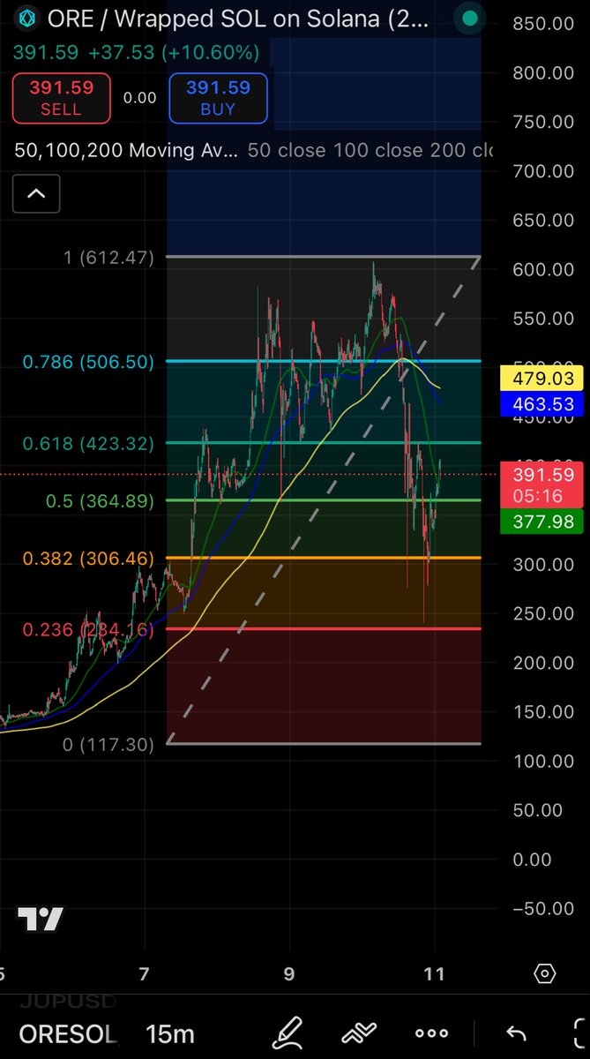Click the TradingView logo on chart

coord(41,920)
